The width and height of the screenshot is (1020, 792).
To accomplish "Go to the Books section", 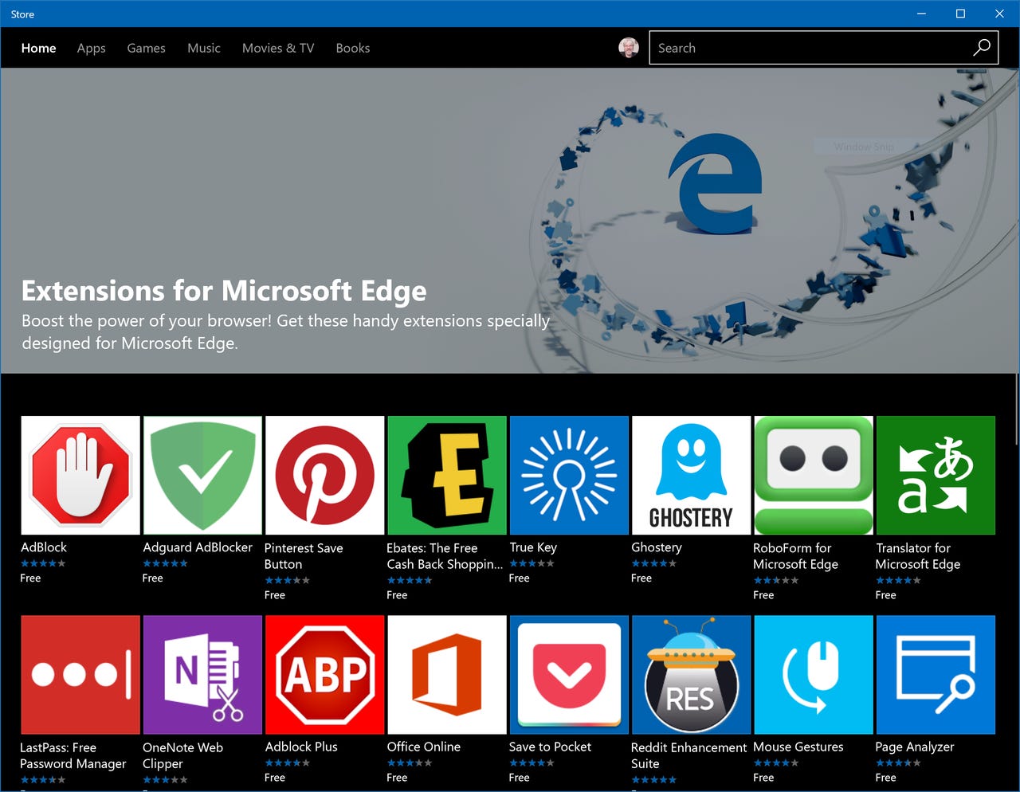I will pyautogui.click(x=353, y=48).
